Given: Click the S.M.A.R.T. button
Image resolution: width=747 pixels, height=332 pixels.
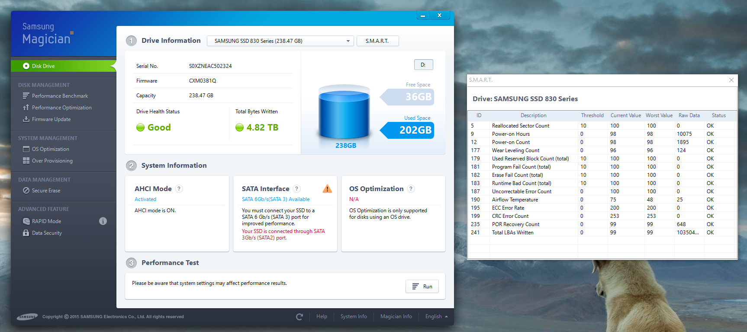Looking at the screenshot, I should pyautogui.click(x=377, y=41).
